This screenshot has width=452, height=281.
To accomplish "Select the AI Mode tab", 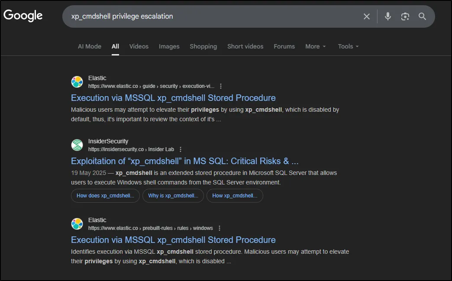I will (x=90, y=46).
